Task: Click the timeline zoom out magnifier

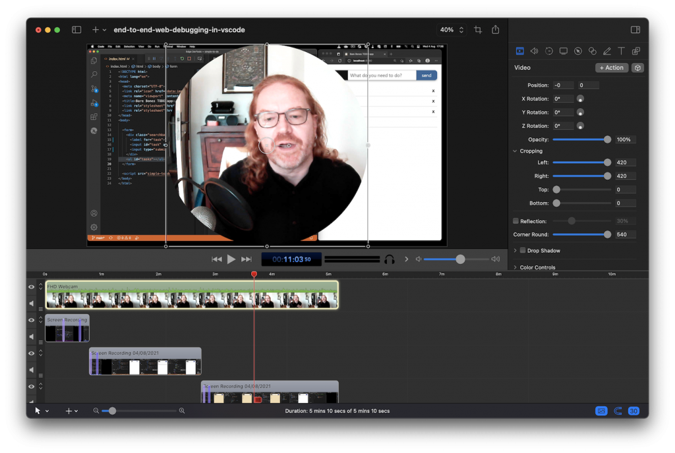Action: 96,411
